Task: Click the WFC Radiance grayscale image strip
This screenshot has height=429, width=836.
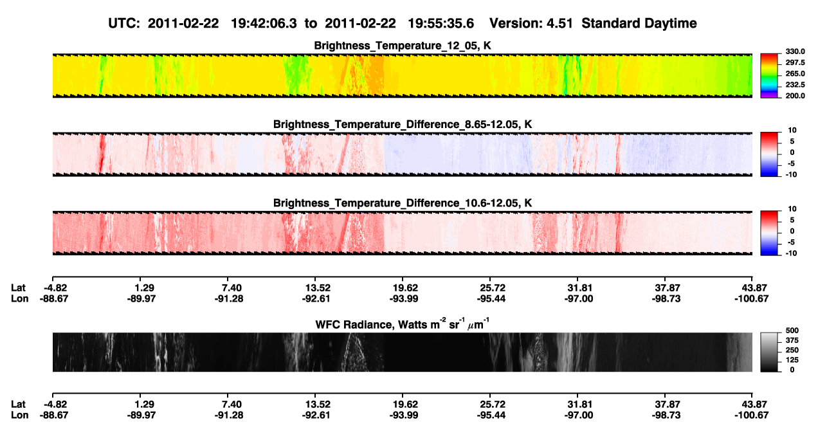Action: 402,352
